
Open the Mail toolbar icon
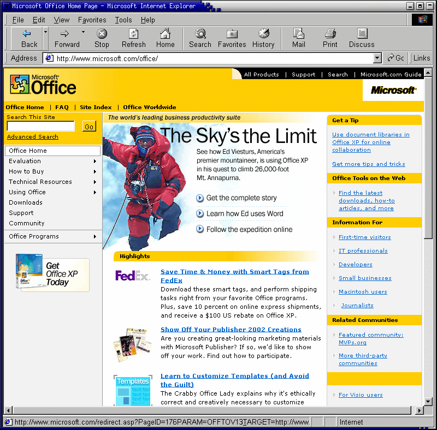[298, 34]
